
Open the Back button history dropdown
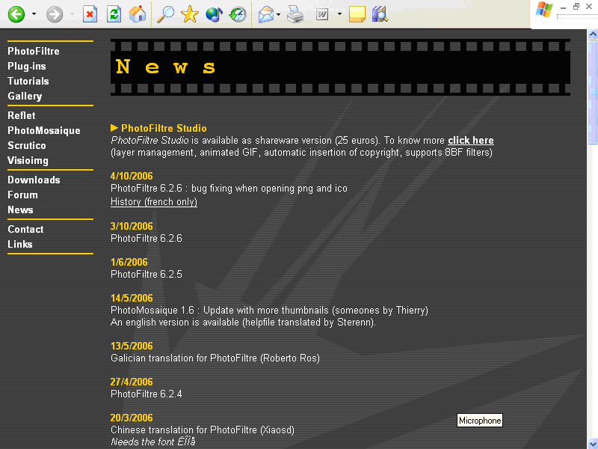coord(34,14)
